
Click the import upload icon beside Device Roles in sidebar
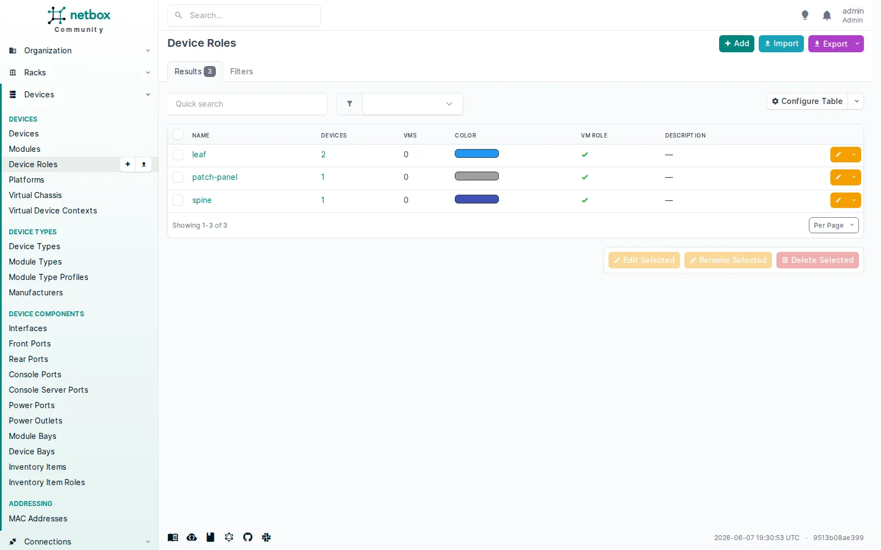point(144,164)
